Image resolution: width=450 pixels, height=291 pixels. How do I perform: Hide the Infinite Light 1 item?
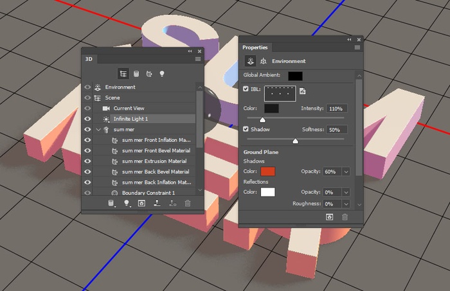coord(87,119)
